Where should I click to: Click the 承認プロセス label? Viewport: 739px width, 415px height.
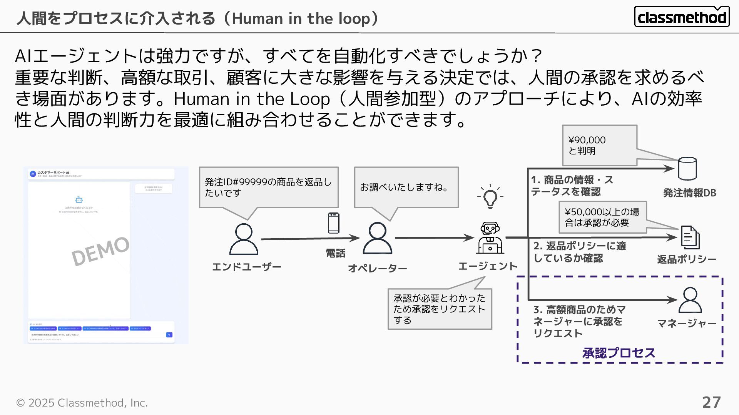[619, 353]
